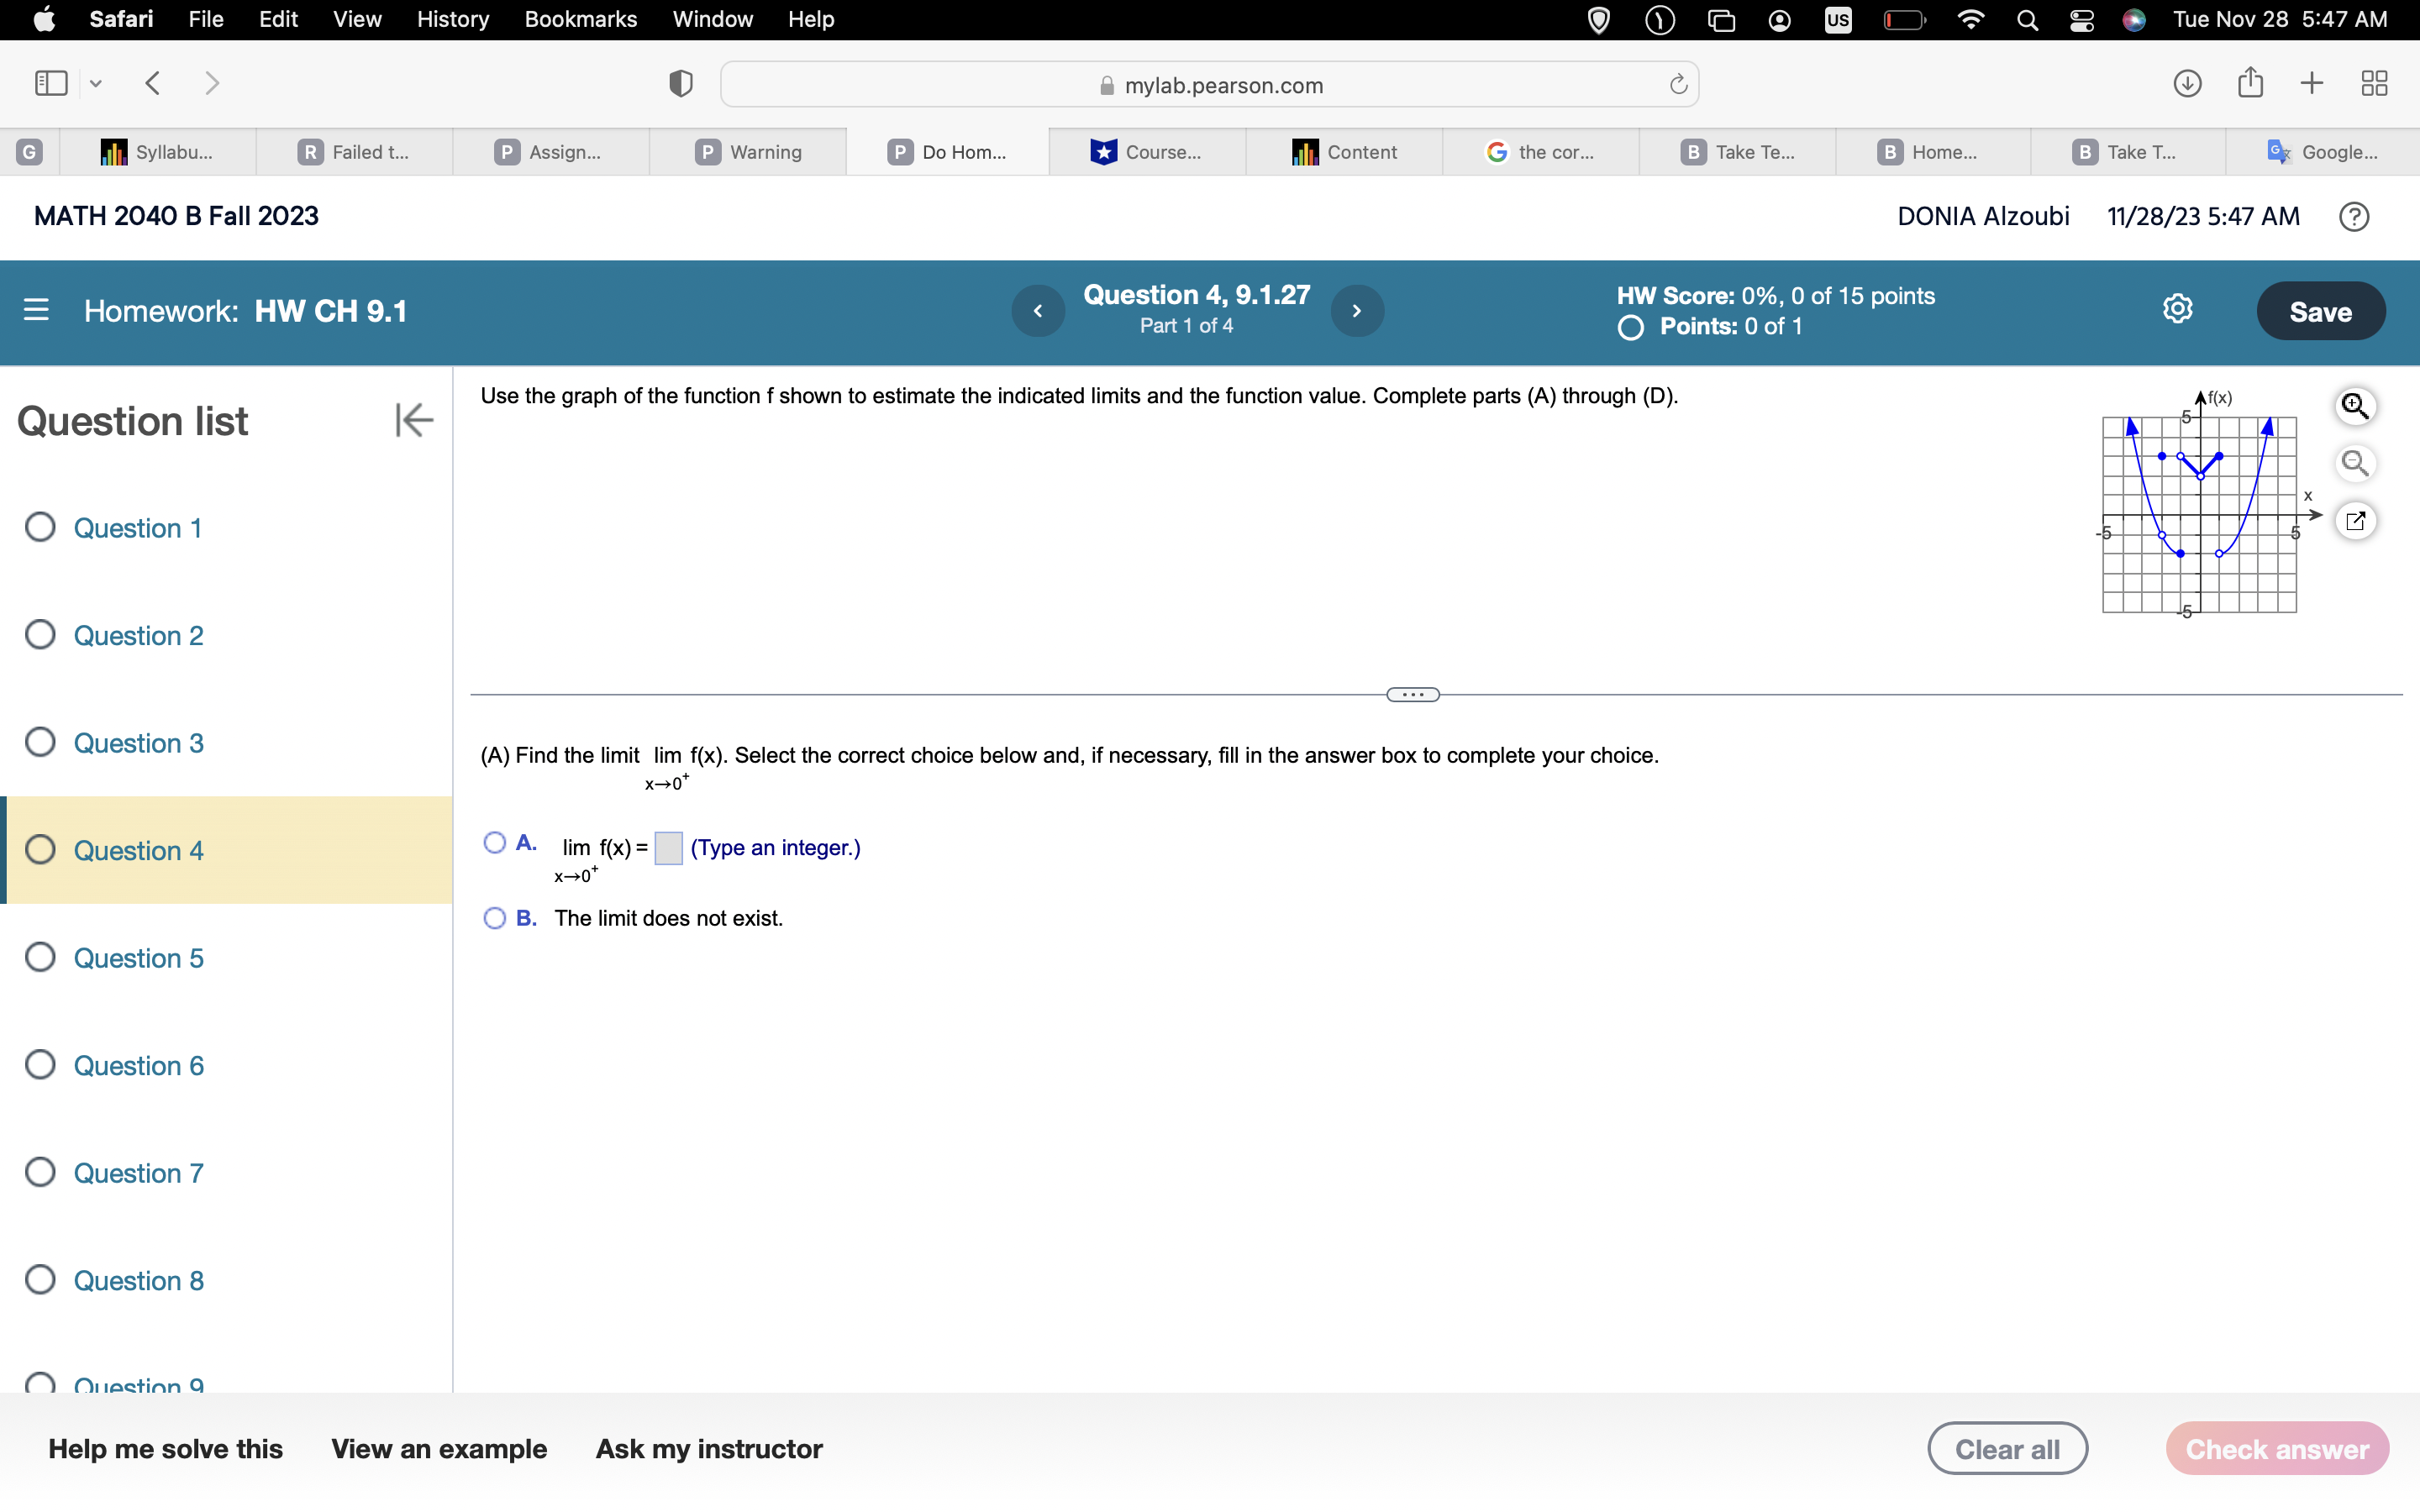
Task: Zoom out on the function graph
Action: click(x=2357, y=463)
